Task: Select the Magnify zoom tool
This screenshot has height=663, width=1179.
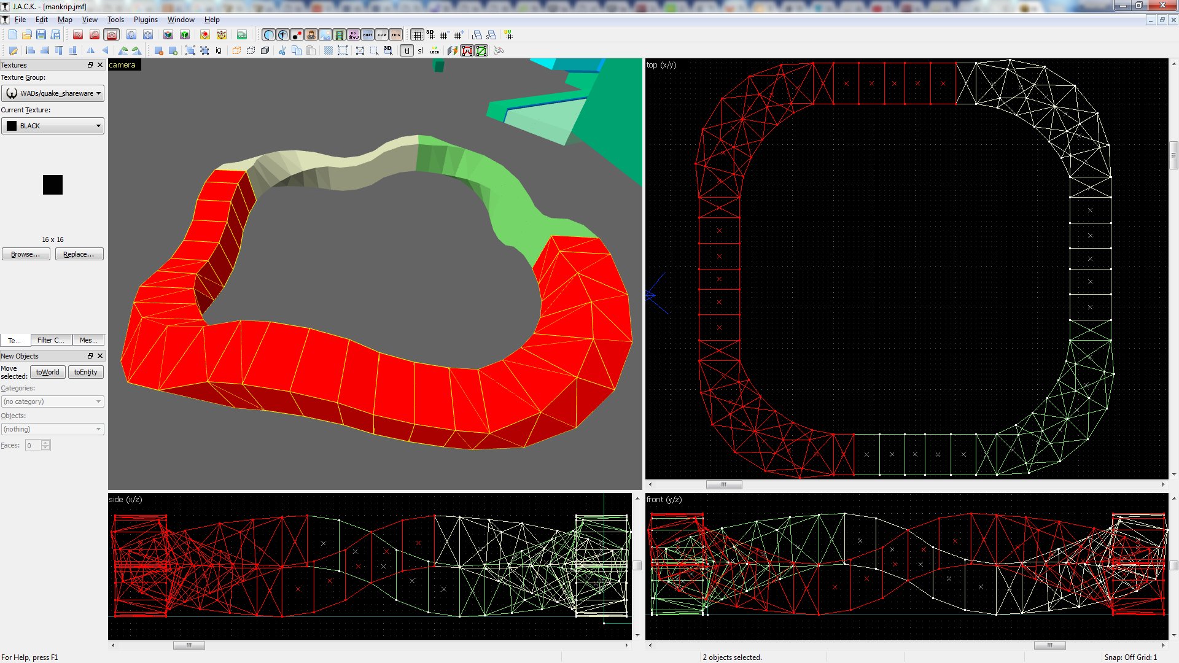Action: [x=95, y=35]
